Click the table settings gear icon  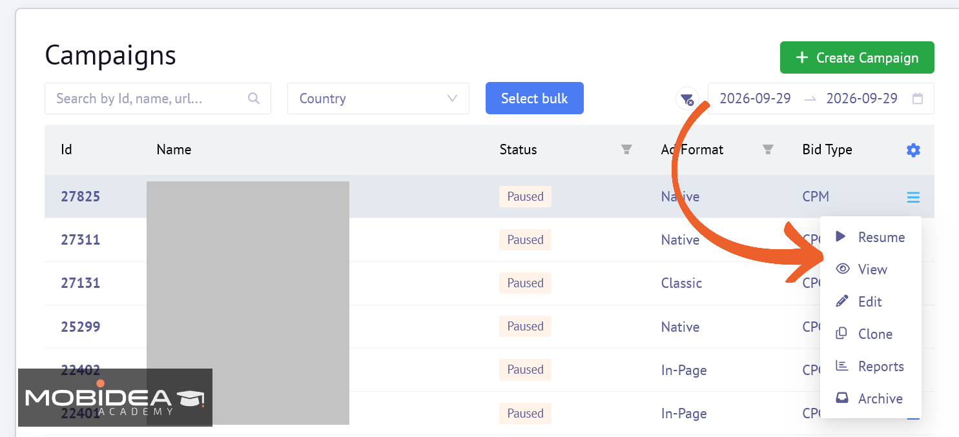[913, 150]
